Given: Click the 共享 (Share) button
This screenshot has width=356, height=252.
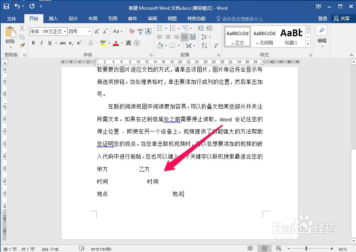Looking at the screenshot, I should (345, 18).
